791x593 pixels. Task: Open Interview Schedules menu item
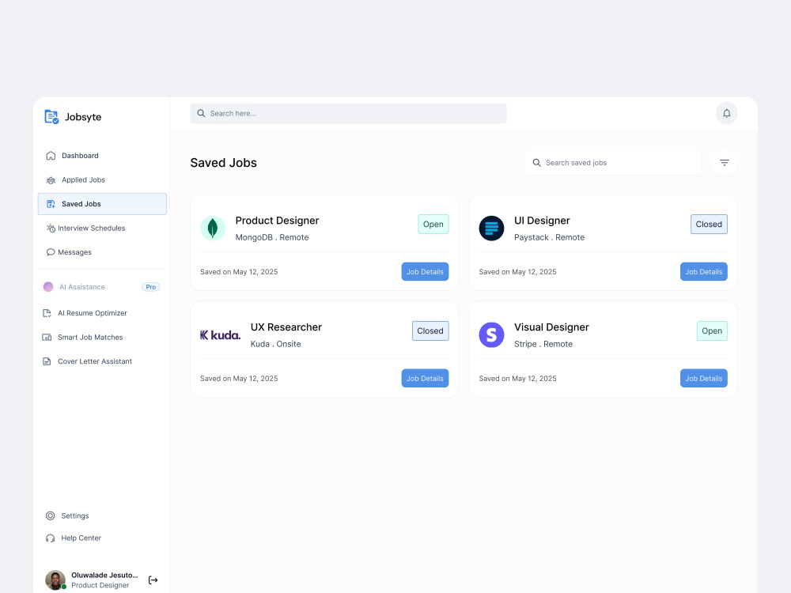click(102, 228)
